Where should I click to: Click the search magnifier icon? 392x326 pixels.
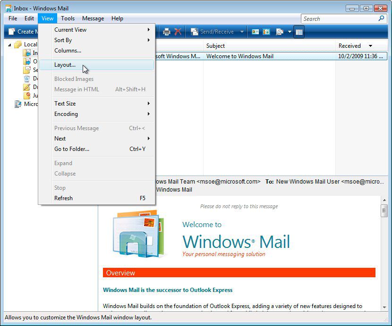pos(381,18)
